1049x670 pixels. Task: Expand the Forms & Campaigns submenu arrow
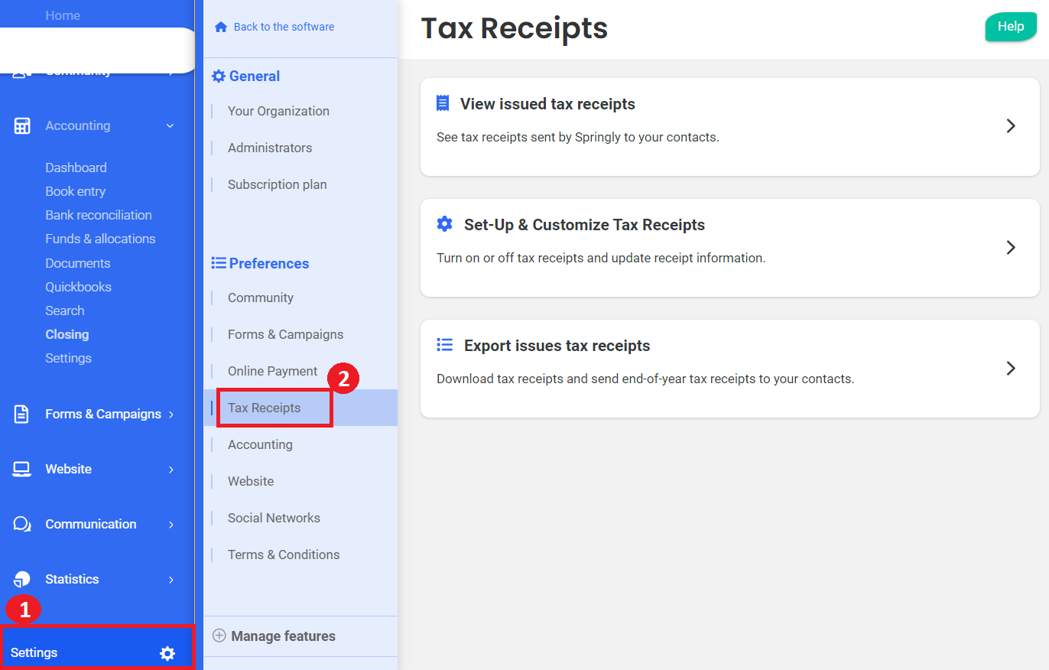171,415
